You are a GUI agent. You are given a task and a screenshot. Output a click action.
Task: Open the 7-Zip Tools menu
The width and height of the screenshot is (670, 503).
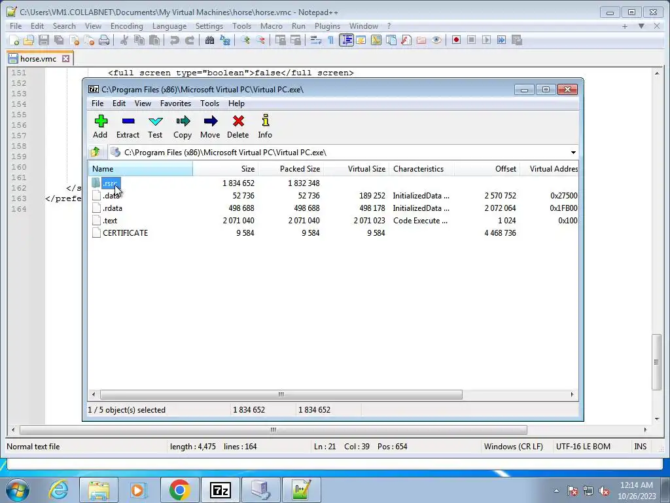tap(209, 103)
